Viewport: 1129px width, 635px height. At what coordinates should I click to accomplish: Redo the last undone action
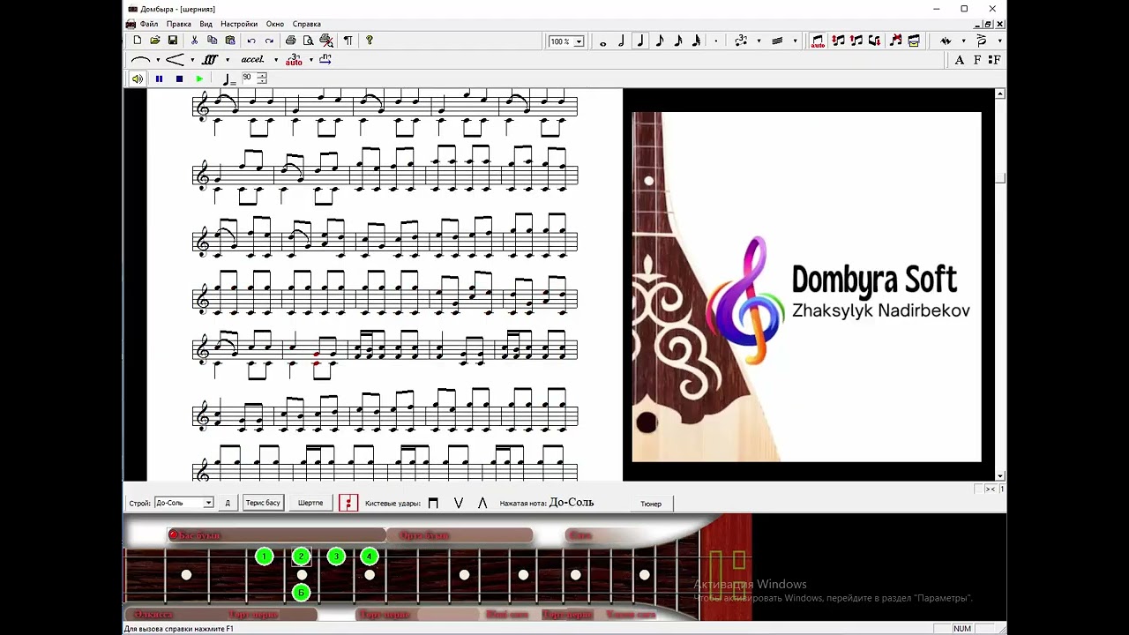[x=269, y=41]
